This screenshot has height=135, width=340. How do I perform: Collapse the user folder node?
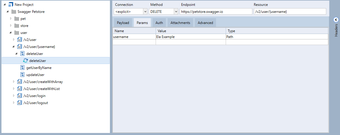[11, 33]
